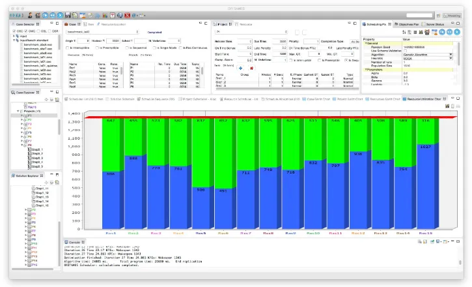This screenshot has width=472, height=287.
Task: Open the project selector combo in Project tab
Action: coord(251,32)
